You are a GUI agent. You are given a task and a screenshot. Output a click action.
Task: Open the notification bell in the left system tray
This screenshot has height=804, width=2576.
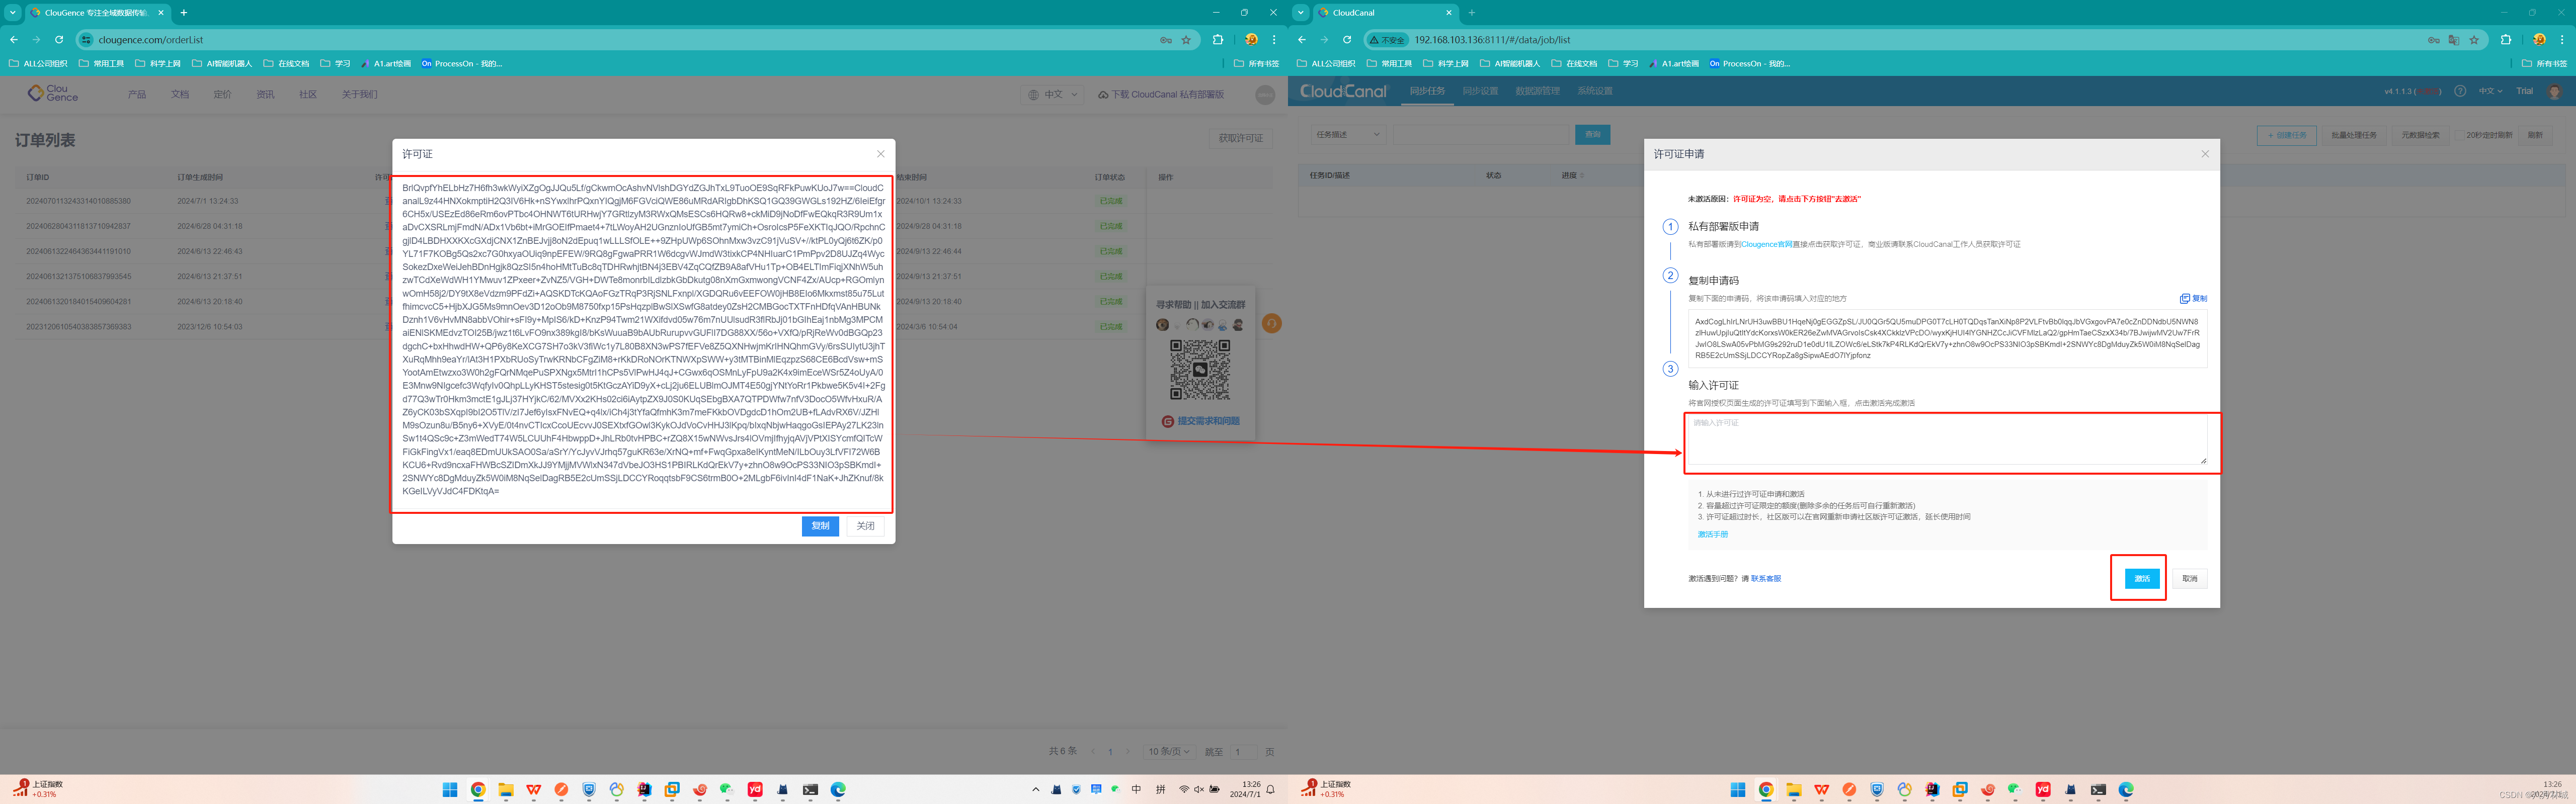coord(1270,789)
